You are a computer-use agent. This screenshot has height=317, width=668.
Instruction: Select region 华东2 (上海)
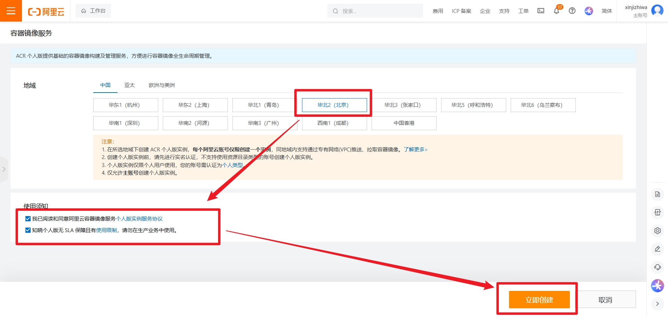point(195,105)
